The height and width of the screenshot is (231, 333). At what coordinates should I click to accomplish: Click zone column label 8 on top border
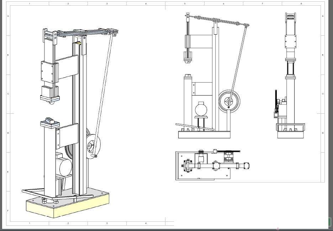tap(301, 4)
